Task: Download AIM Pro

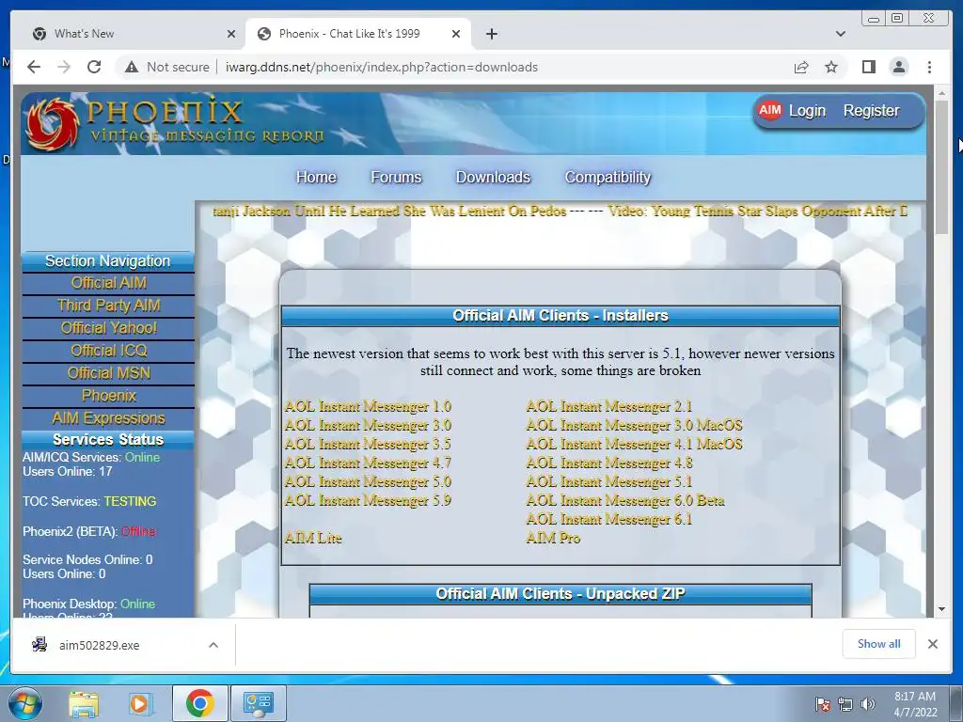Action: click(x=553, y=539)
